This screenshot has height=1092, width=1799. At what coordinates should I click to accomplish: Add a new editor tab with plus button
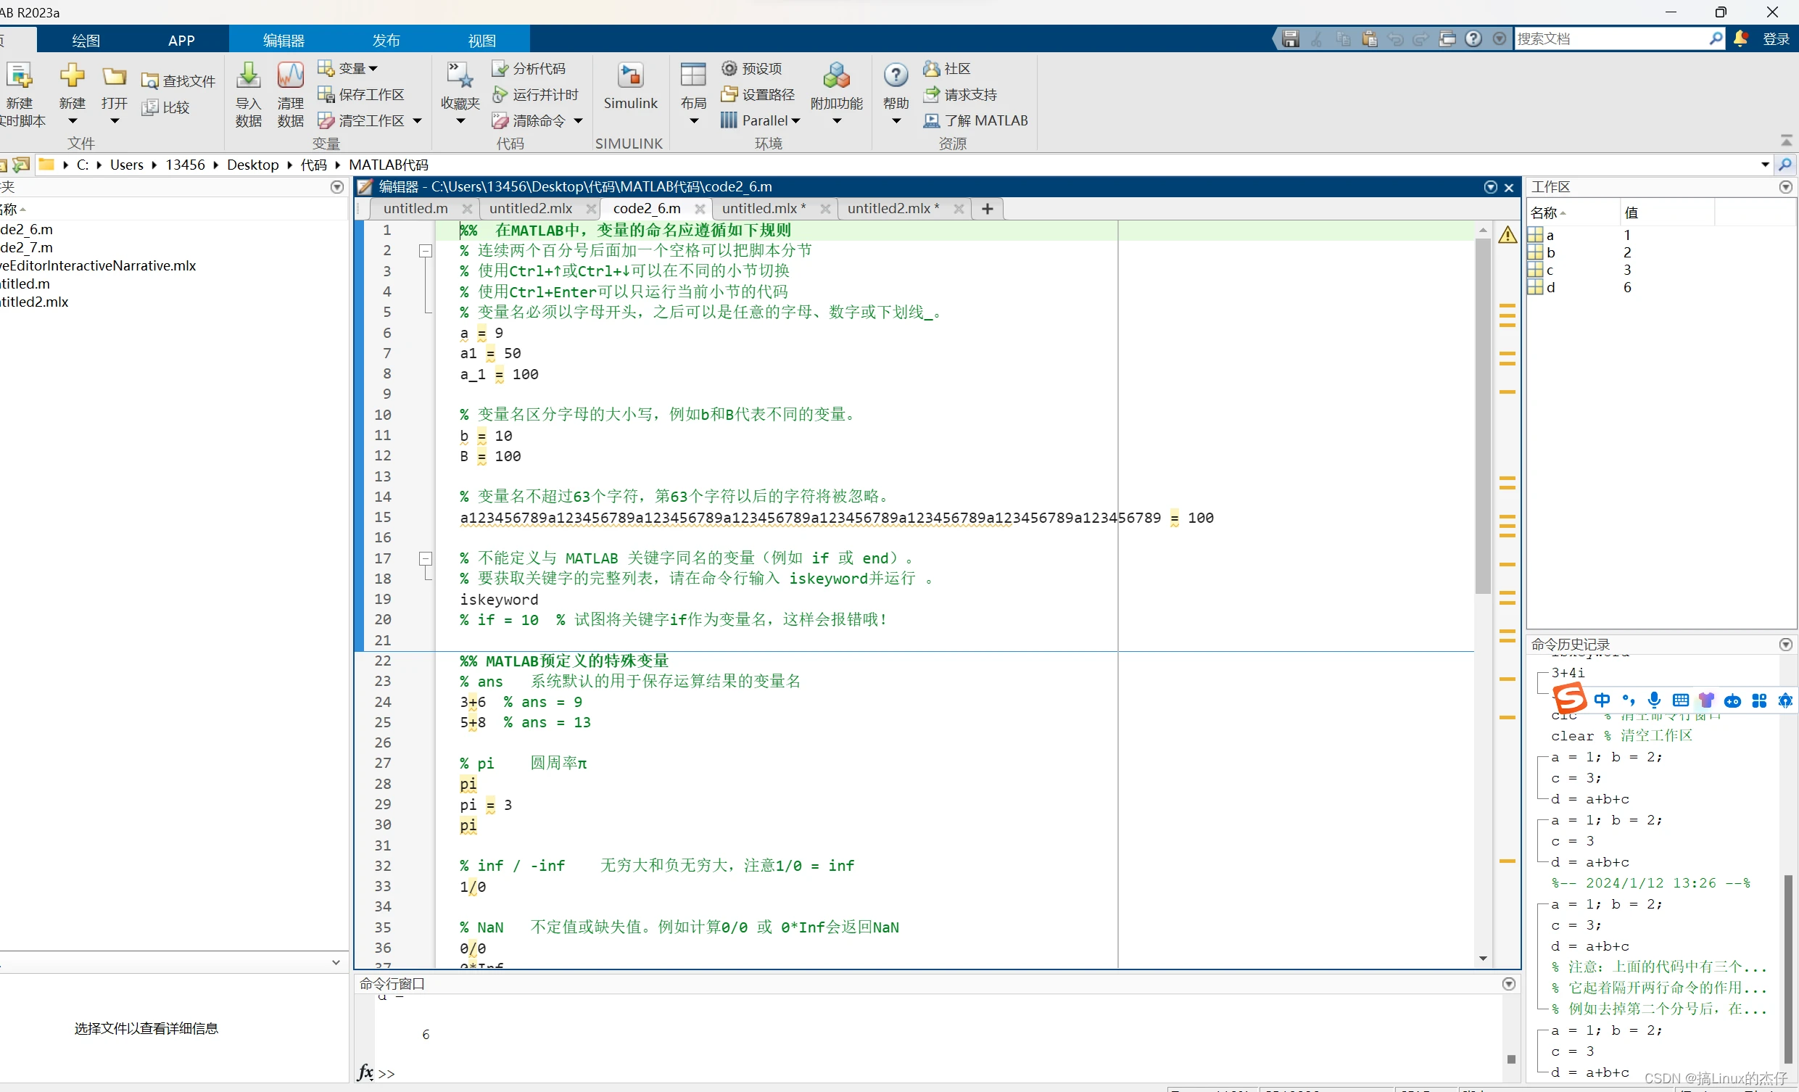tap(987, 209)
